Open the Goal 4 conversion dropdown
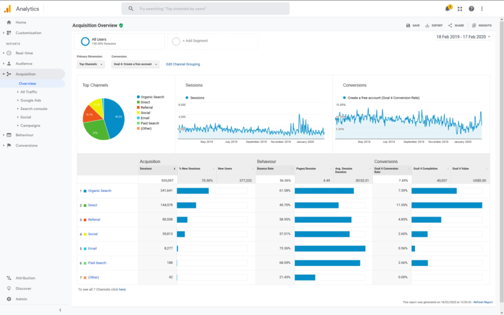The width and height of the screenshot is (504, 315). point(135,64)
